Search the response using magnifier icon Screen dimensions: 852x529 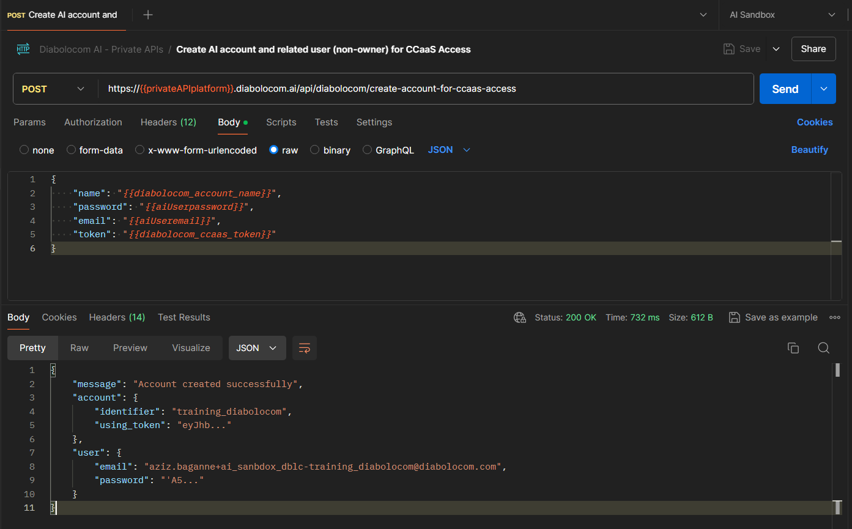coord(823,348)
